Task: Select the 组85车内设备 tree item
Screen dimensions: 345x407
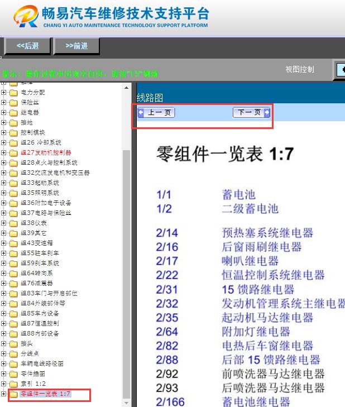Action: tap(40, 313)
